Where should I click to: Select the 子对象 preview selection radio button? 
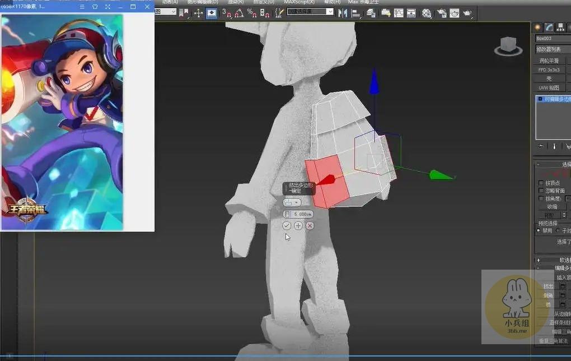pos(558,230)
